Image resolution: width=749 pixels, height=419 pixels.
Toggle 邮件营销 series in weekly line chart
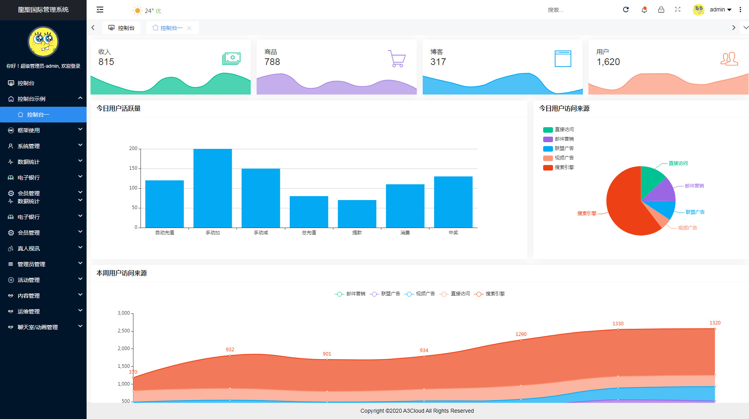tap(350, 294)
